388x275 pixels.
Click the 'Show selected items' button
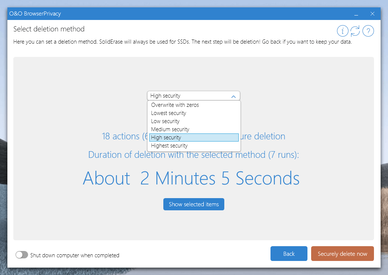coord(194,204)
